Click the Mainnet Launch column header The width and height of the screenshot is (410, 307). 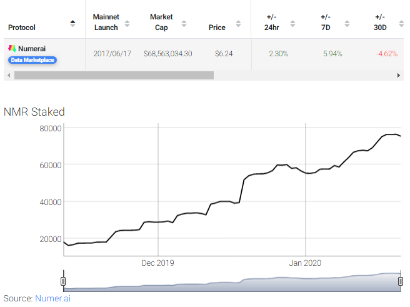click(106, 23)
